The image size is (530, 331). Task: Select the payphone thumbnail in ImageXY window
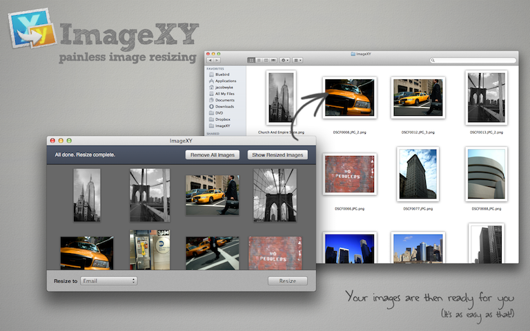click(x=150, y=250)
